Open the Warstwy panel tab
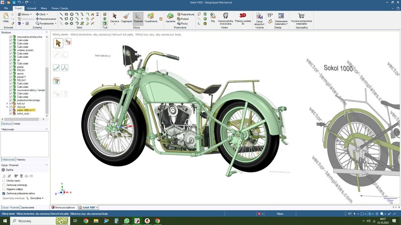Image resolution: width=401 pixels, height=225 pixels. [x=21, y=160]
